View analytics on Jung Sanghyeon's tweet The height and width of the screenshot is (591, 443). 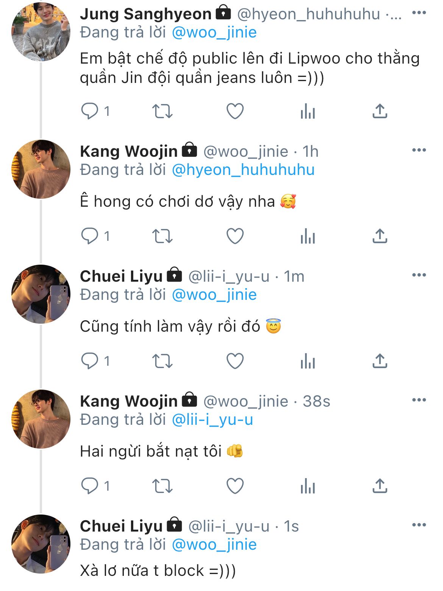point(307,111)
